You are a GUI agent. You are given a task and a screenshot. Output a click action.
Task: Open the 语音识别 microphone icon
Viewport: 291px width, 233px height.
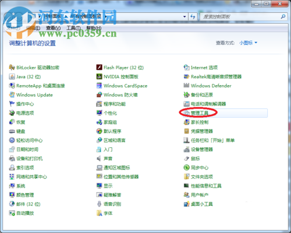(99, 204)
